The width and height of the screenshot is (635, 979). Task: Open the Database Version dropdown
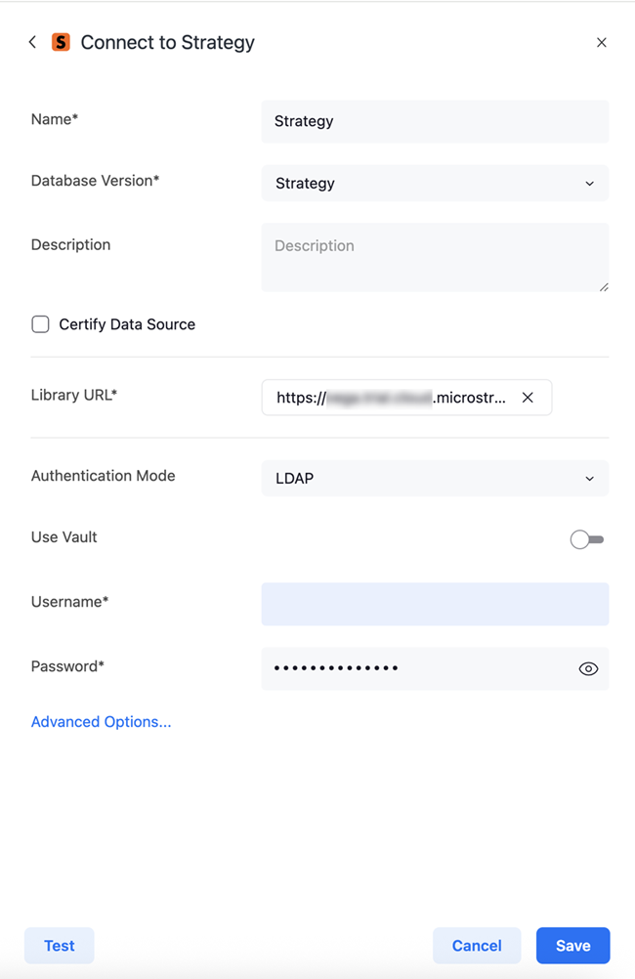(435, 184)
